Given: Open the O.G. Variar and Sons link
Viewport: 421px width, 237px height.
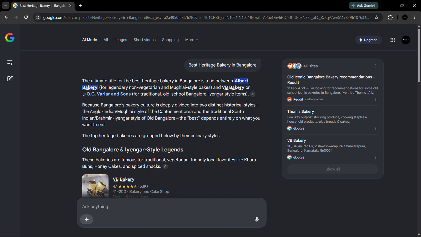Looking at the screenshot, I should (108, 94).
